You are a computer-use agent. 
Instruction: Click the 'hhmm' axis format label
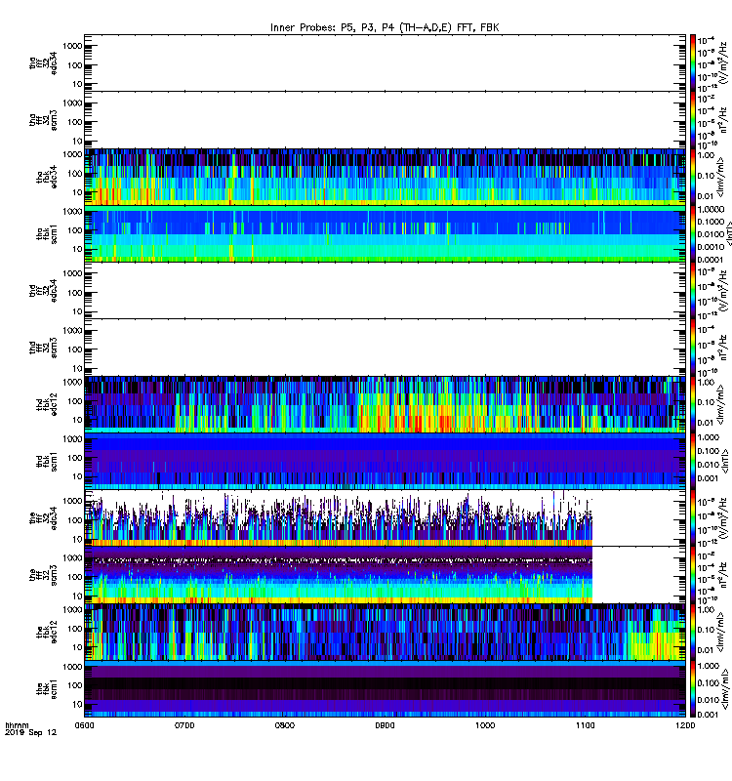tap(17, 725)
